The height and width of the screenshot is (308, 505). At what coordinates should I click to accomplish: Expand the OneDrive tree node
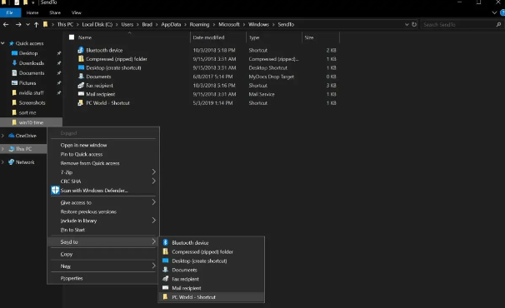(x=2, y=136)
